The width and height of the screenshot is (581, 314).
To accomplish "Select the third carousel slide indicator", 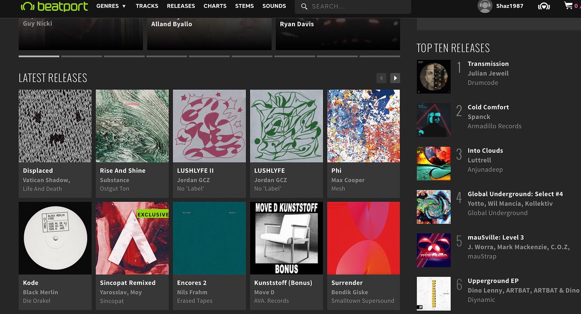I will click(x=124, y=57).
